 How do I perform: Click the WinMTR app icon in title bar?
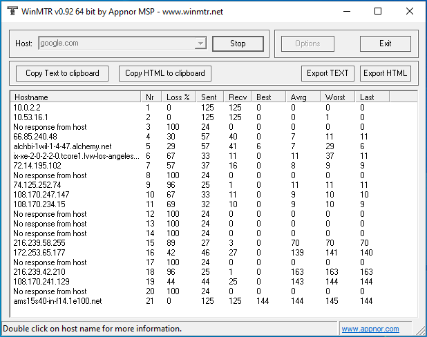tap(12, 11)
